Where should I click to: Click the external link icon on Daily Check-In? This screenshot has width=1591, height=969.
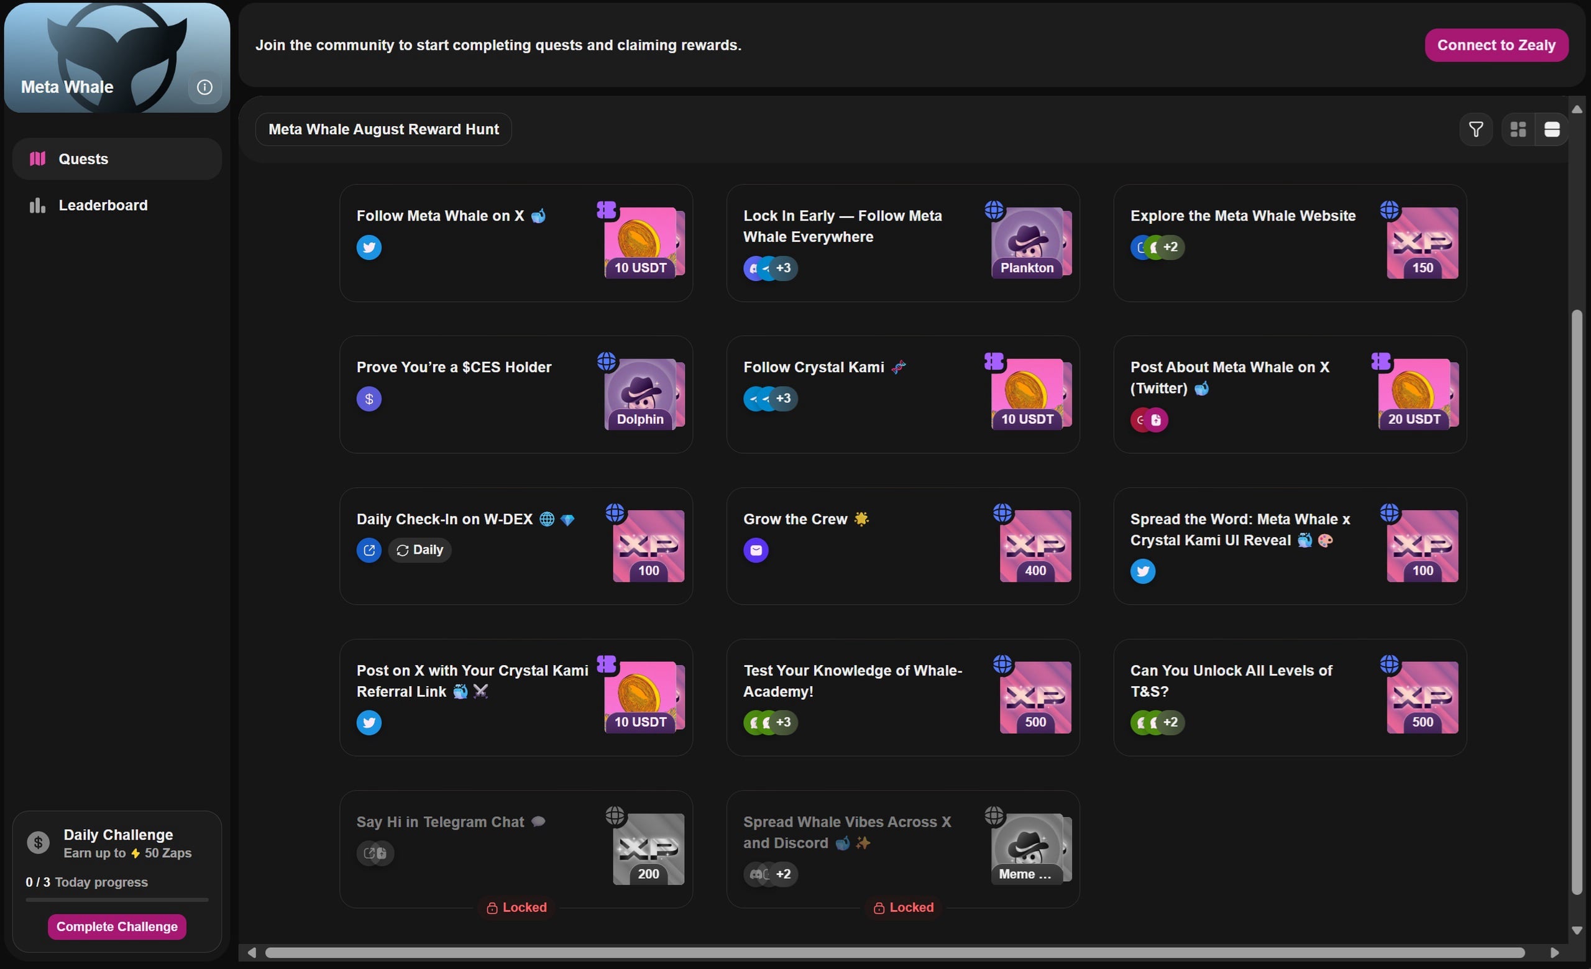369,550
